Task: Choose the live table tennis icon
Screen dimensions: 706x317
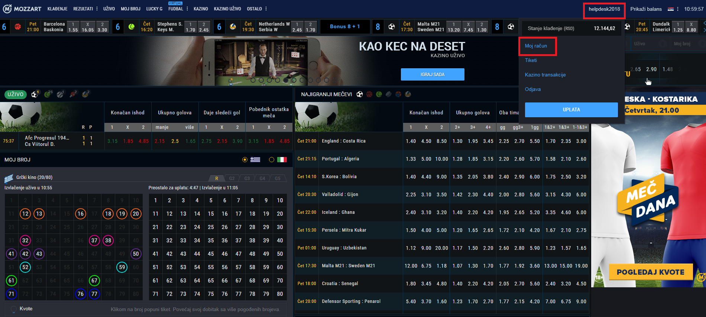Action: tap(73, 94)
